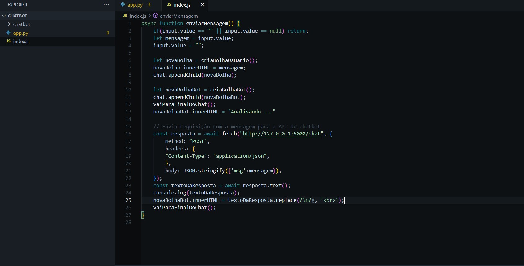Open app.py in the explorer tree
This screenshot has height=266, width=524.
click(57, 33)
